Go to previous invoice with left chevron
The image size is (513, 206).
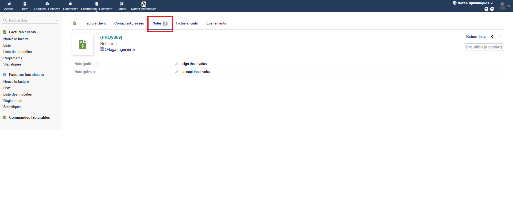[x=492, y=37]
